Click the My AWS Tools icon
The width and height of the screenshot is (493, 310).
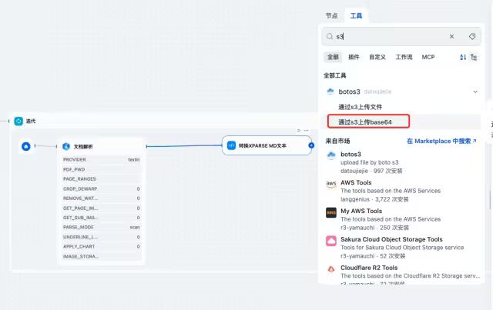click(330, 212)
